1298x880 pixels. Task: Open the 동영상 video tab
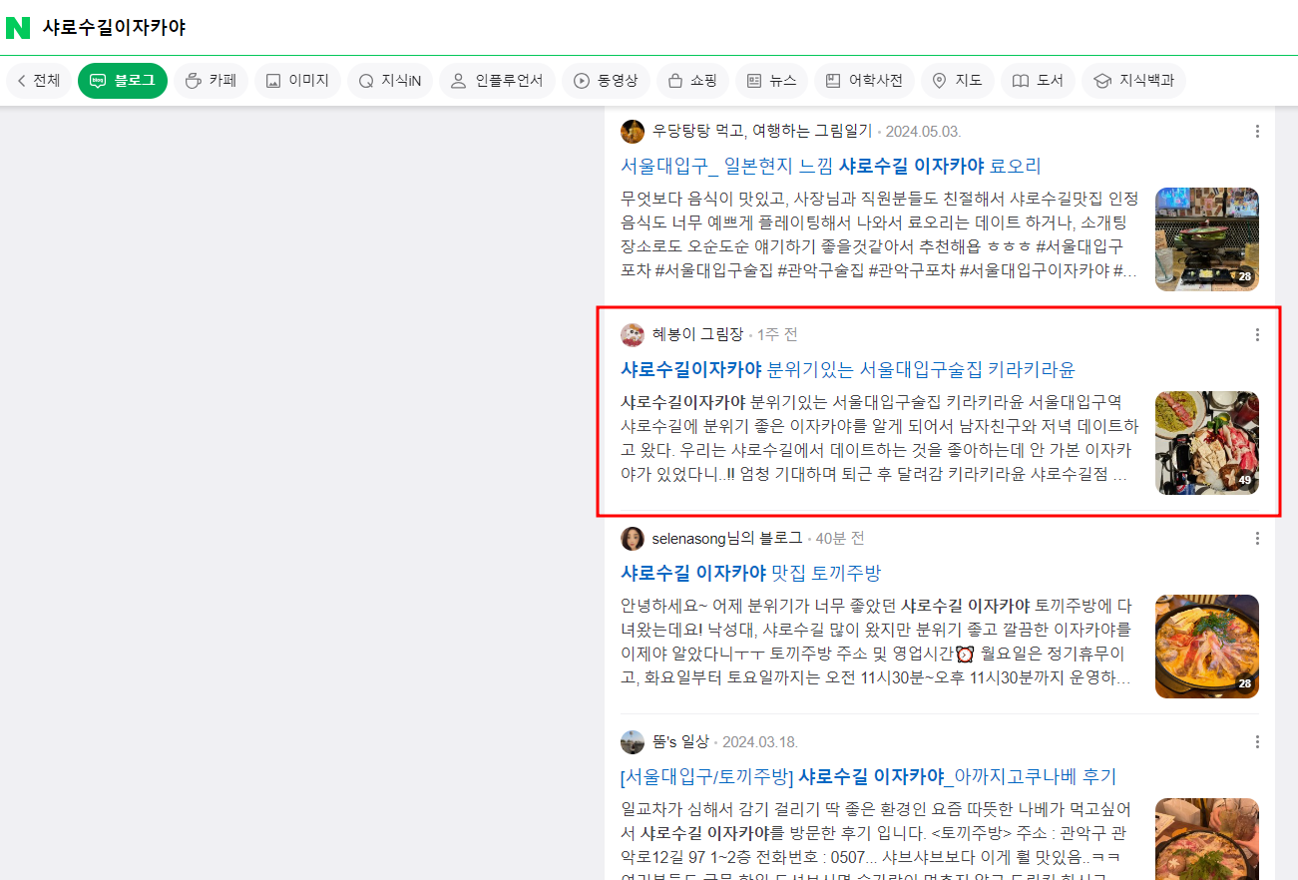[606, 81]
